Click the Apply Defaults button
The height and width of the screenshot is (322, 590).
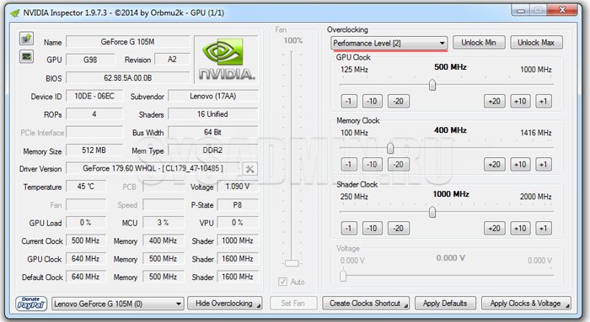pyautogui.click(x=445, y=304)
